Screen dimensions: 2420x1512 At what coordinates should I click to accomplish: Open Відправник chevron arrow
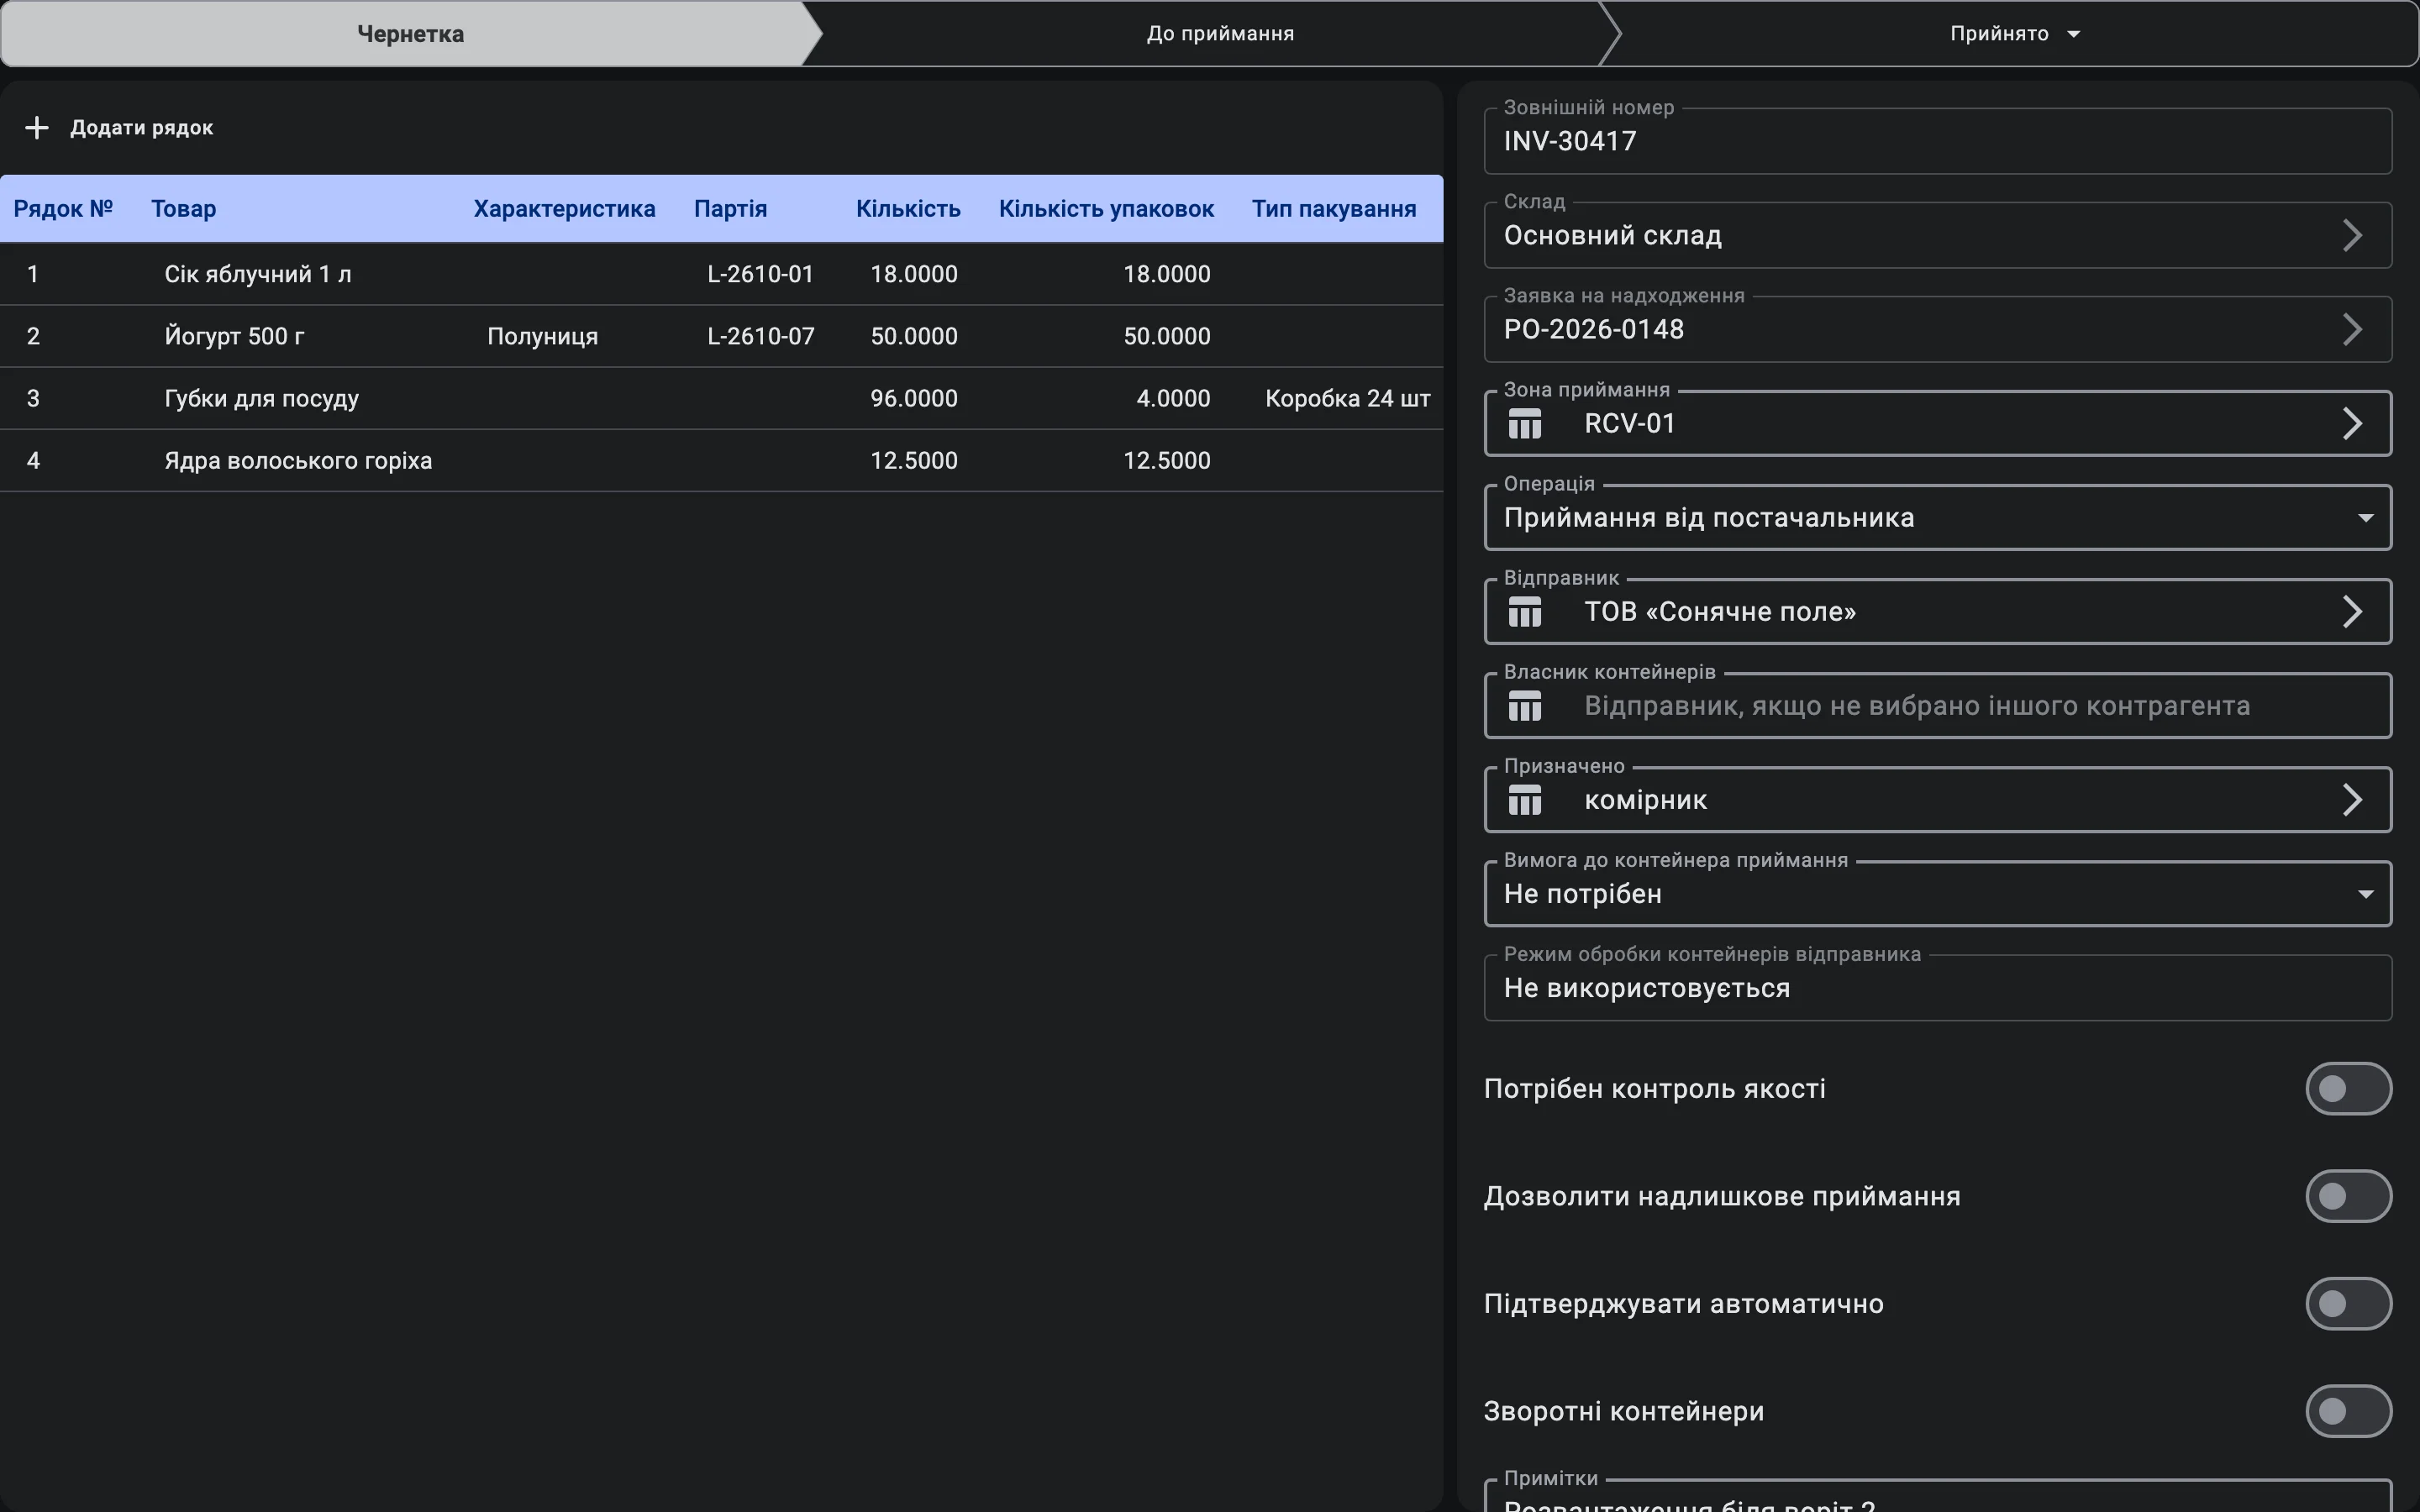(x=2352, y=612)
